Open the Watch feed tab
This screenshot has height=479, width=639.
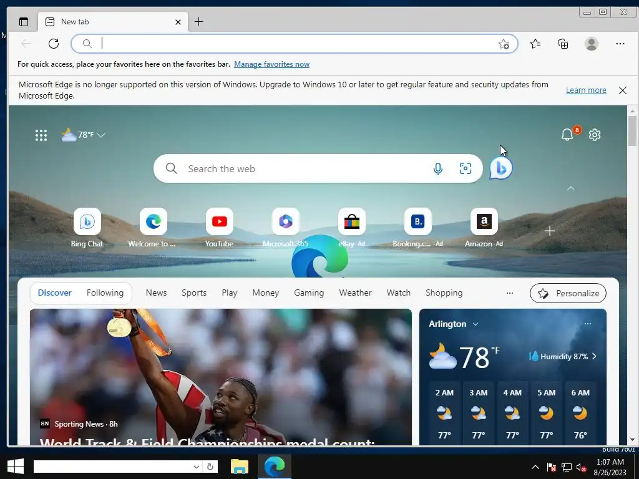pos(399,293)
